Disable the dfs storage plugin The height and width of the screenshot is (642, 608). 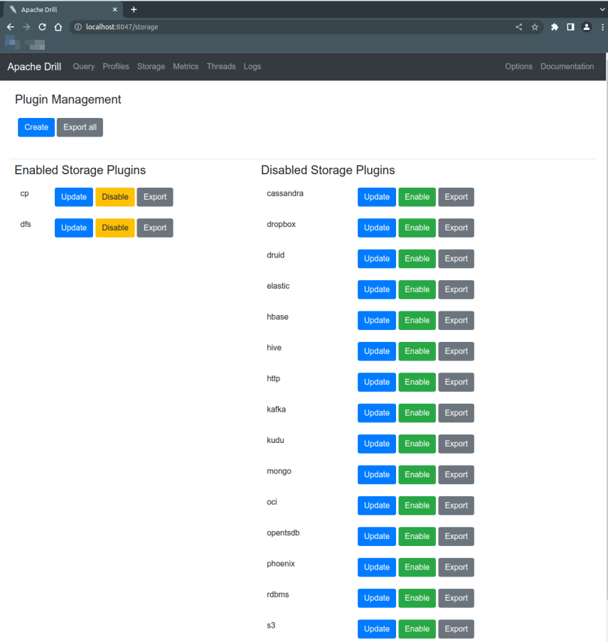[x=115, y=228]
